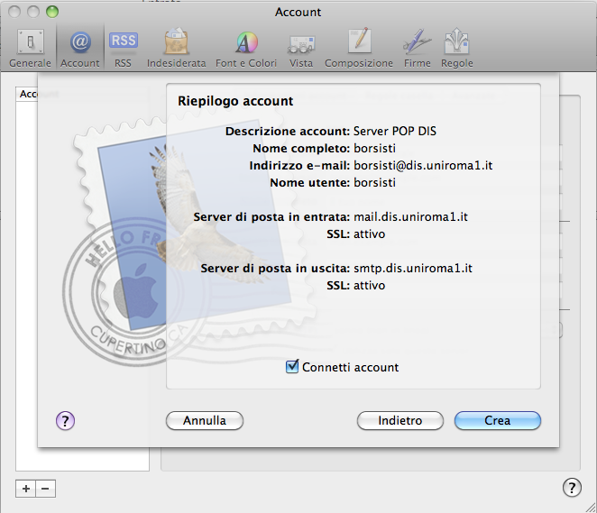597x513 pixels.
Task: Switch to the Vista preferences pane
Action: pos(301,49)
